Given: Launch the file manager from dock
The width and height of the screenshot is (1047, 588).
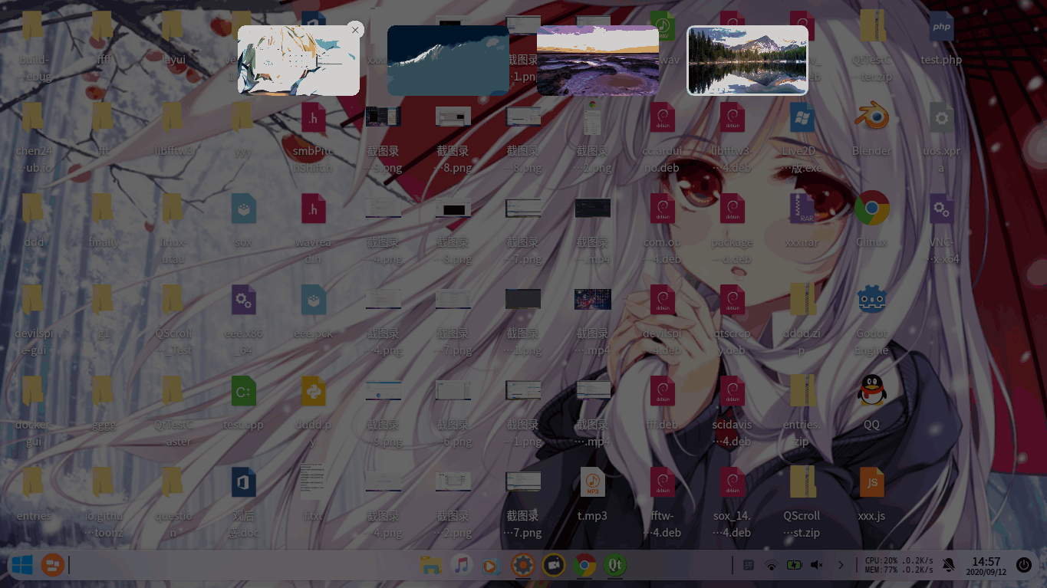Looking at the screenshot, I should point(431,566).
